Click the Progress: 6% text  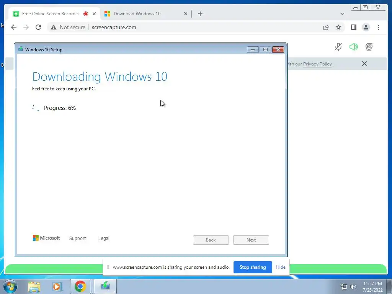coord(60,108)
